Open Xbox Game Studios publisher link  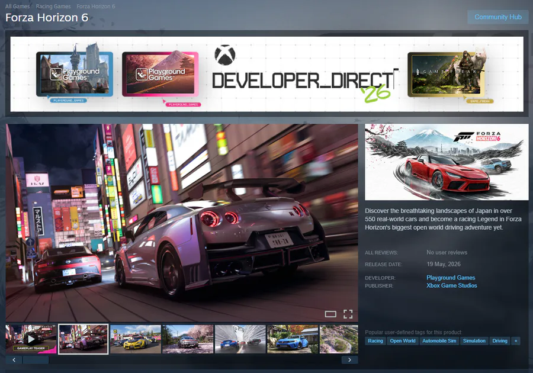click(452, 285)
